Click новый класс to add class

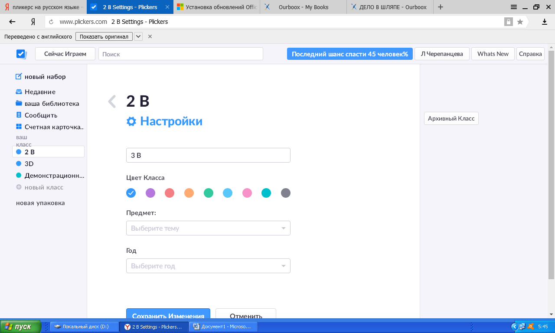(39, 187)
